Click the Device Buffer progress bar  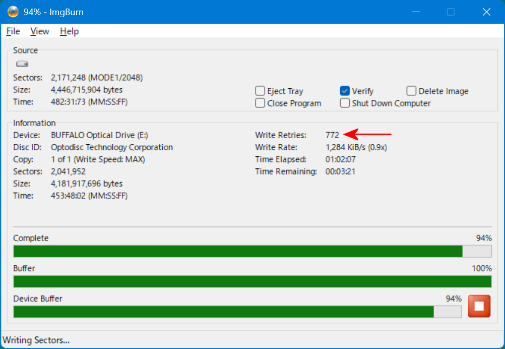pyautogui.click(x=237, y=312)
